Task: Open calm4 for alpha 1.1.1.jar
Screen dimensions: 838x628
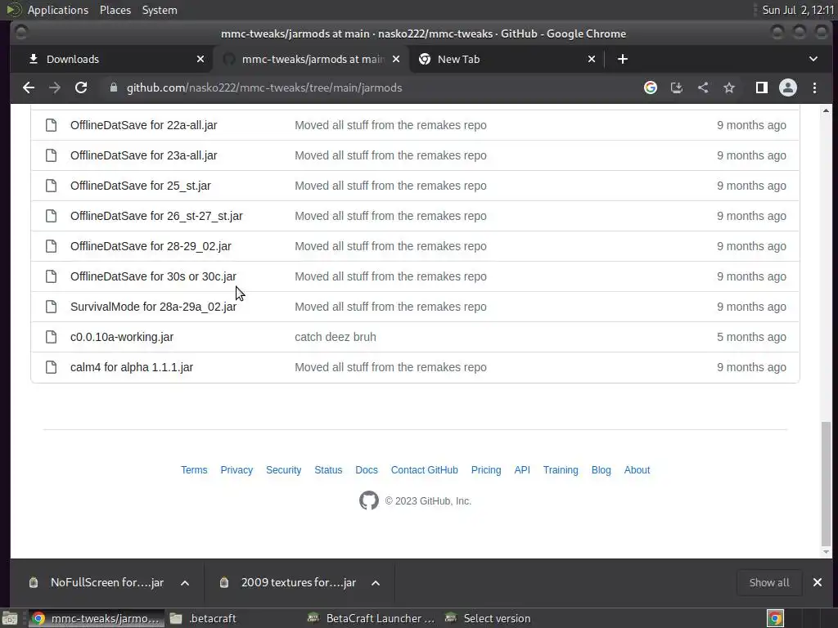Action: (132, 367)
